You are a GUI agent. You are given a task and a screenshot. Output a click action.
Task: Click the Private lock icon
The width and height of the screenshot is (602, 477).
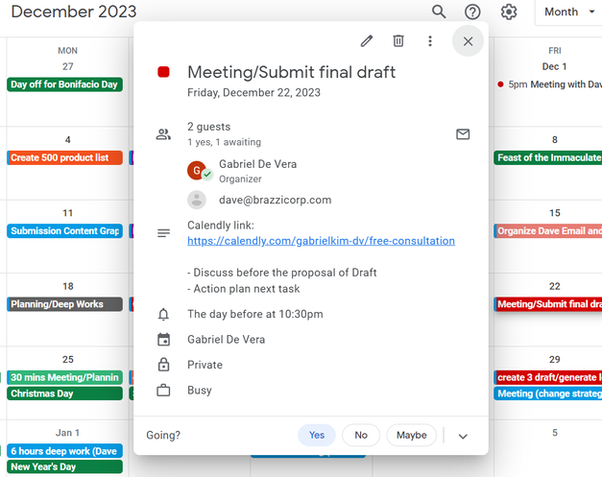(x=163, y=365)
